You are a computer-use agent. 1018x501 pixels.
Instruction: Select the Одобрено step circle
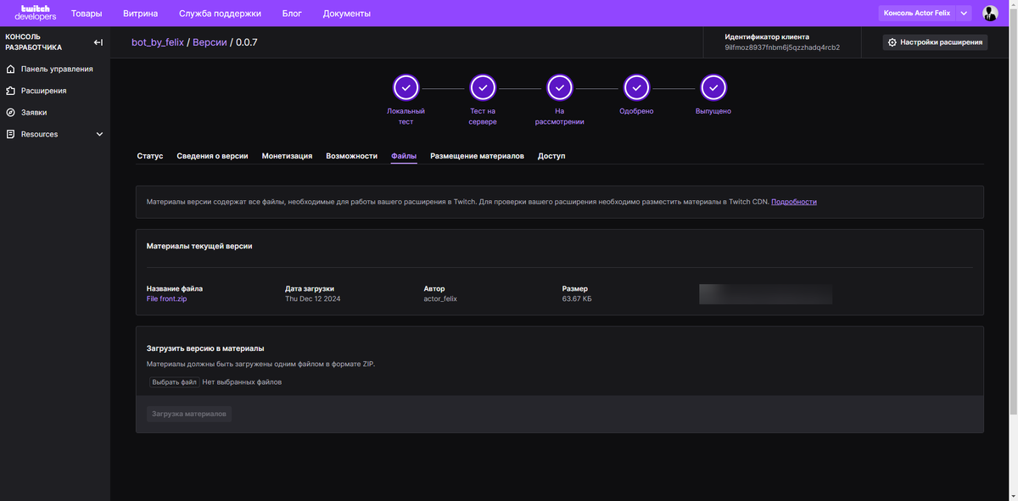[636, 87]
